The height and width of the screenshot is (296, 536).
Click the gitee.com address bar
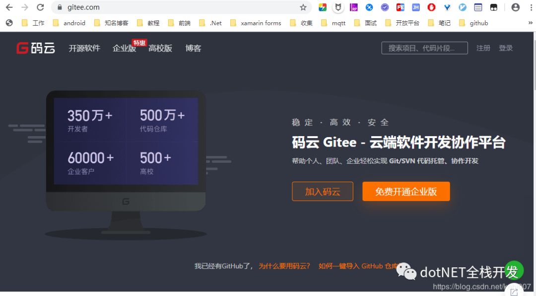click(x=181, y=7)
